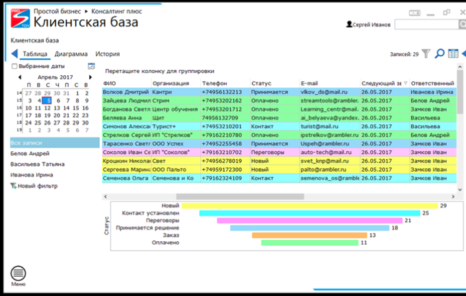Click Консалтинг плюс in the breadcrumb
This screenshot has width=466, height=296.
(116, 11)
